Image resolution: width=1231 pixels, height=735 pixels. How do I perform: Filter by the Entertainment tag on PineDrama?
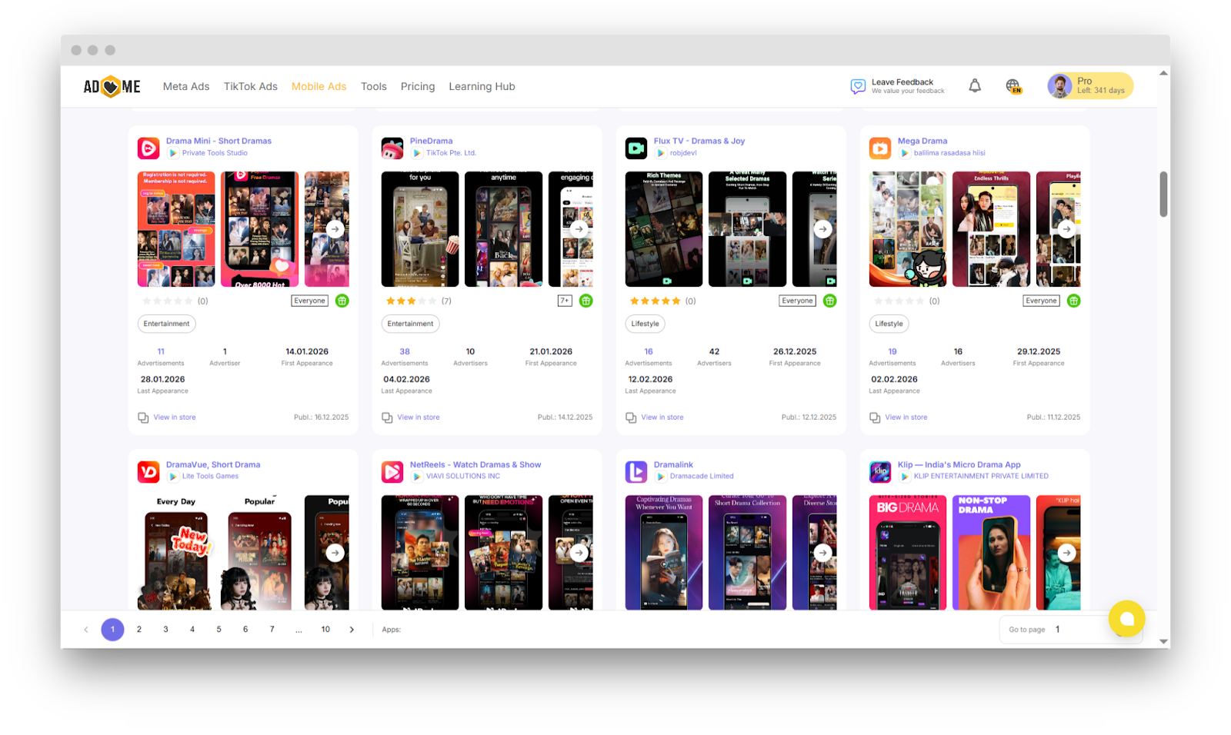click(x=410, y=324)
